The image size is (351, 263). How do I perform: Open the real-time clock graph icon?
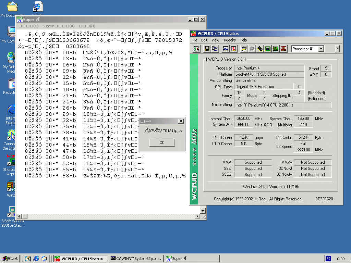[x=226, y=49]
